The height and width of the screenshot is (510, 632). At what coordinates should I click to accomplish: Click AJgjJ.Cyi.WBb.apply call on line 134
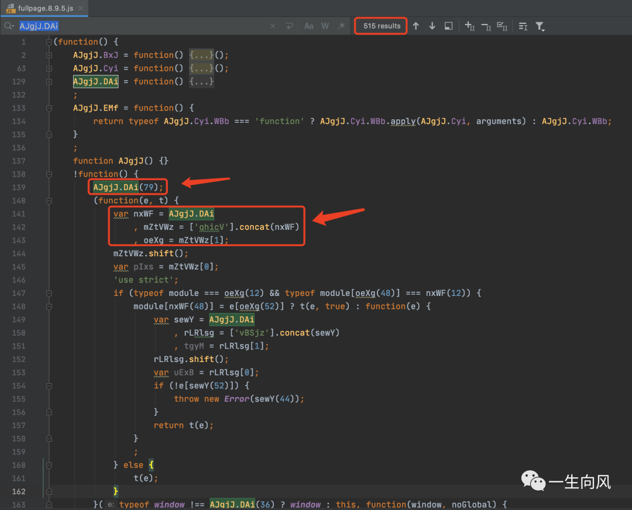coord(368,121)
